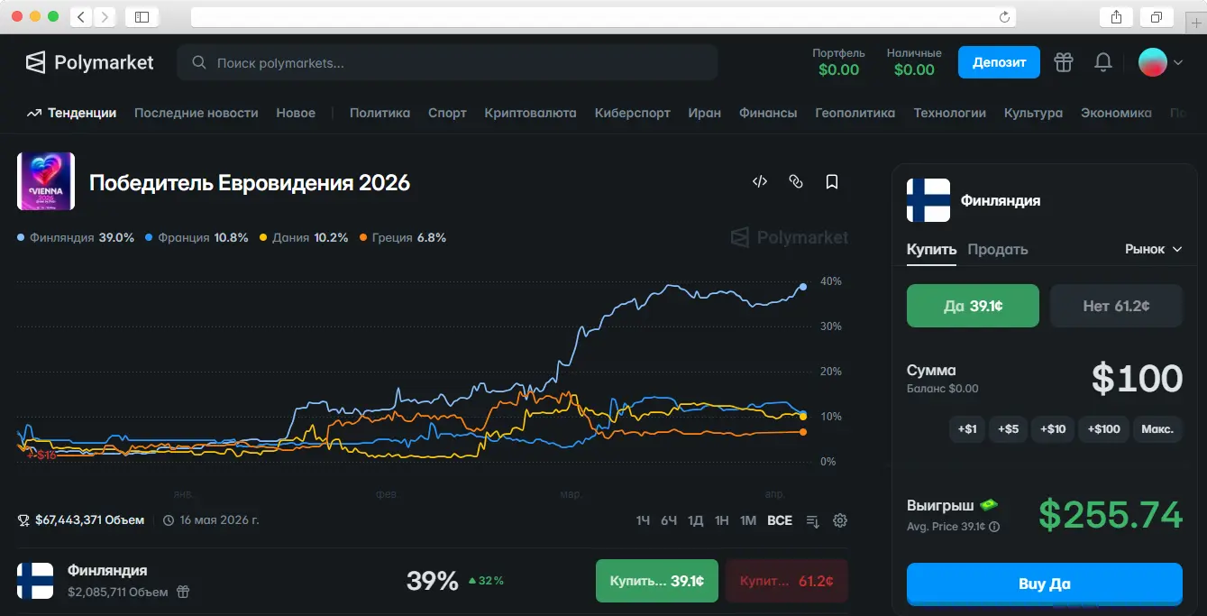
Task: Open the Экономика category
Action: pos(1116,113)
